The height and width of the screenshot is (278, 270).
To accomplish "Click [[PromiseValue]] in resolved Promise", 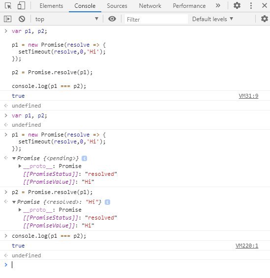I will (49, 225).
